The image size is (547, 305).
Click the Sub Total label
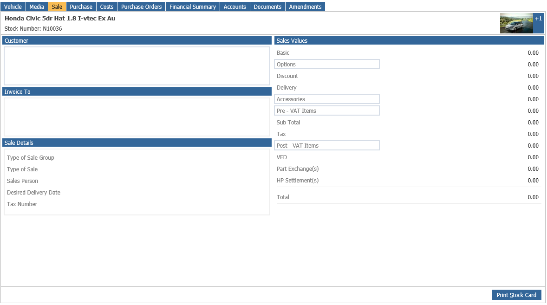point(288,123)
